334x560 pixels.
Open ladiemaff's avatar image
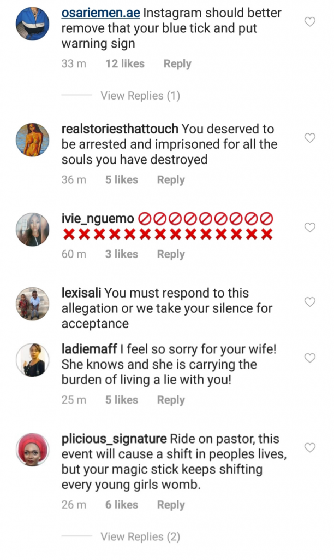tap(32, 359)
